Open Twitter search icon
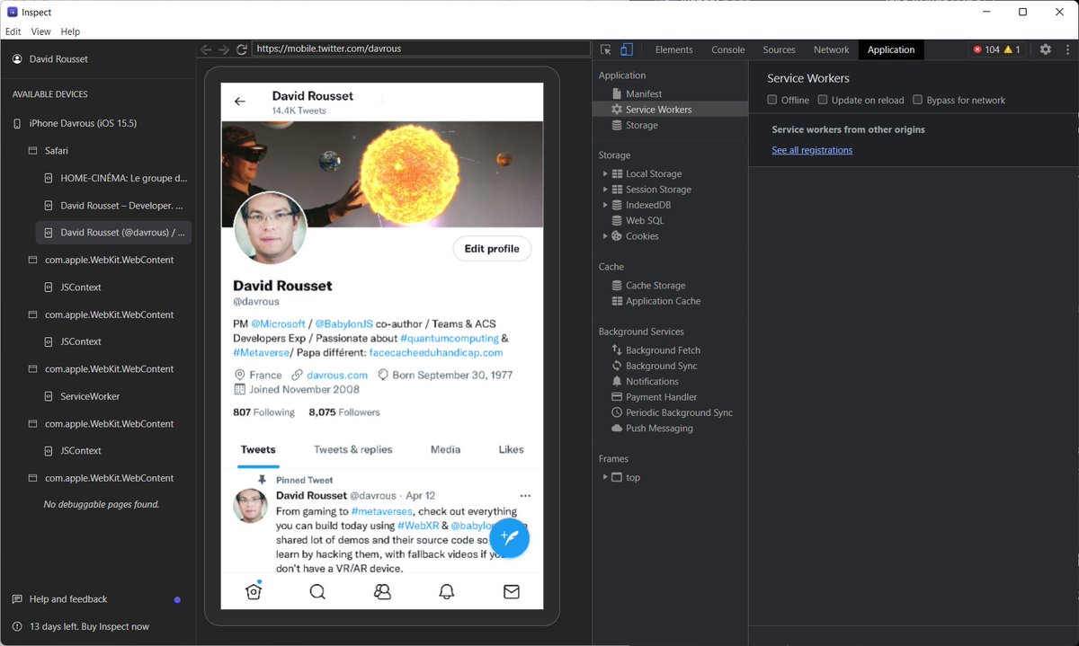The width and height of the screenshot is (1079, 646). (317, 591)
